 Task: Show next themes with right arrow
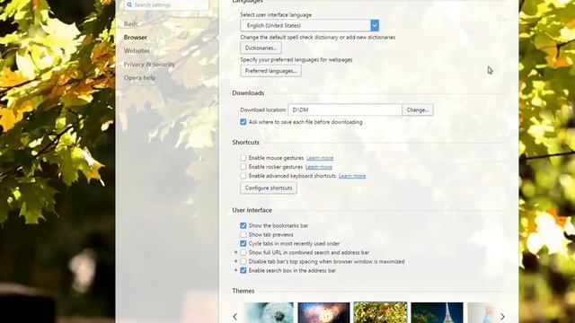502,317
